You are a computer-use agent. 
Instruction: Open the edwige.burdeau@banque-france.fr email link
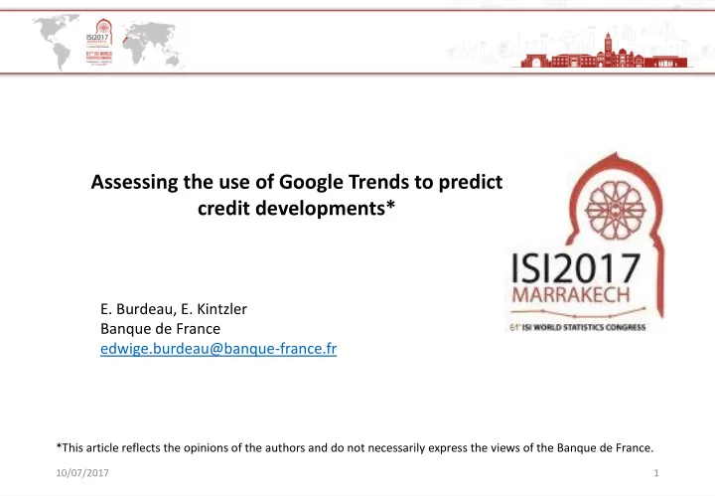218,349
